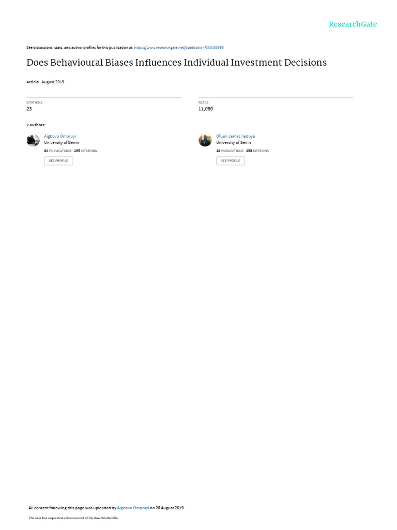The height and width of the screenshot is (530, 397).
Task: Click the uploader name link in the footer
Action: click(x=133, y=508)
